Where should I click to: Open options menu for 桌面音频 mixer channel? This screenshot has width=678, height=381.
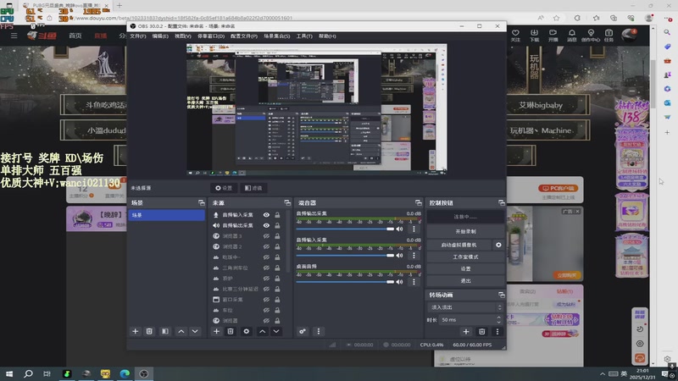414,282
